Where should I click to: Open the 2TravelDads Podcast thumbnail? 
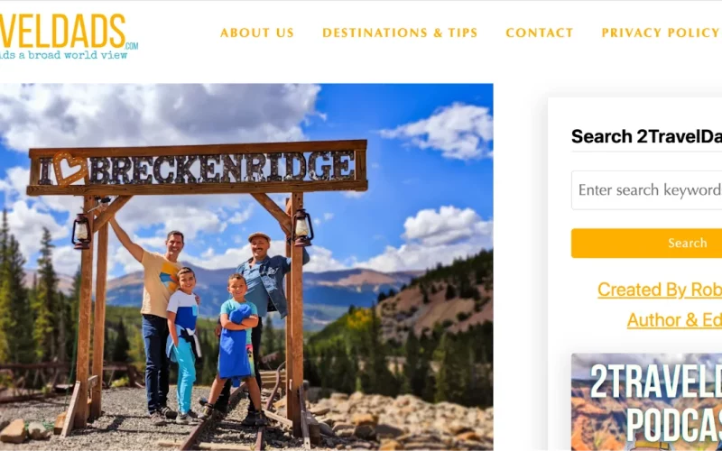click(x=646, y=401)
